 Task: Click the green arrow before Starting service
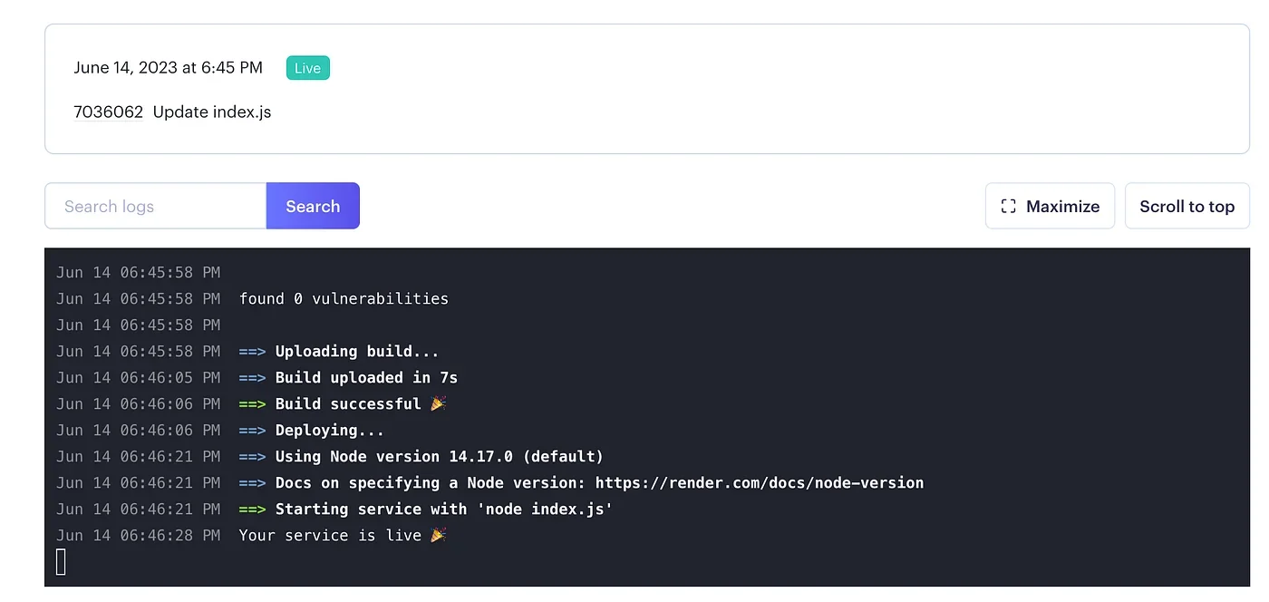click(x=252, y=509)
